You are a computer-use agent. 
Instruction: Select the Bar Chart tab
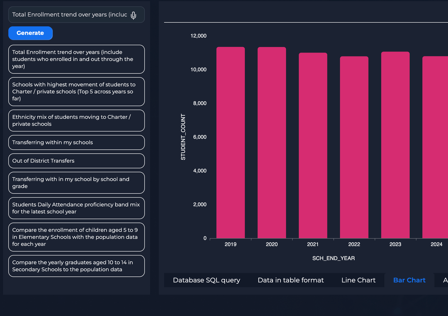[x=409, y=280]
